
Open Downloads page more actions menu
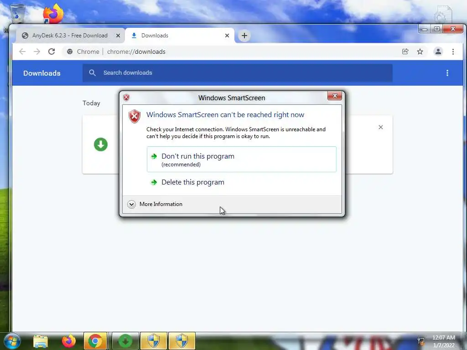[447, 73]
